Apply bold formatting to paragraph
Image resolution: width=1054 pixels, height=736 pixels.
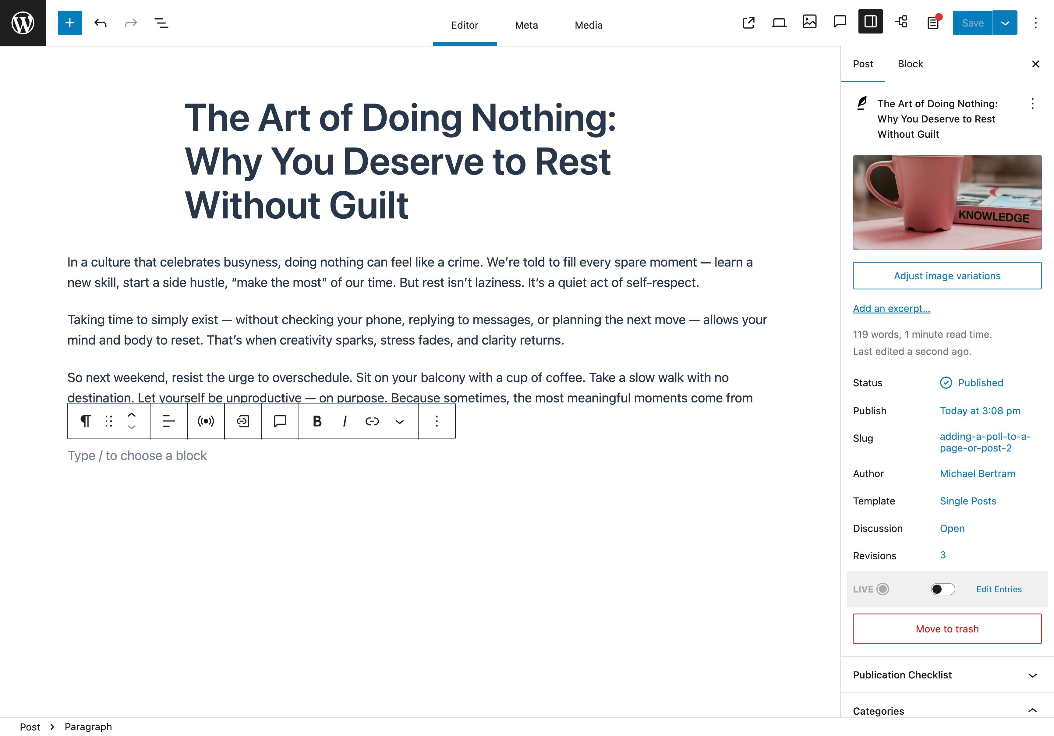pyautogui.click(x=317, y=421)
